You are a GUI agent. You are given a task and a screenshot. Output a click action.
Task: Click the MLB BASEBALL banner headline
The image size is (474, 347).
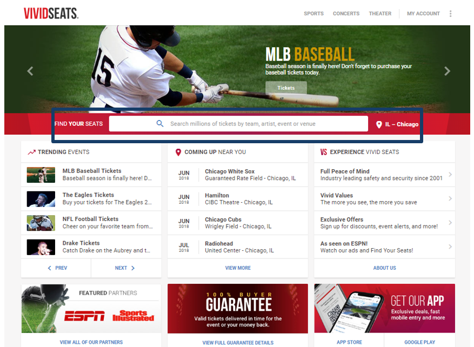(310, 55)
